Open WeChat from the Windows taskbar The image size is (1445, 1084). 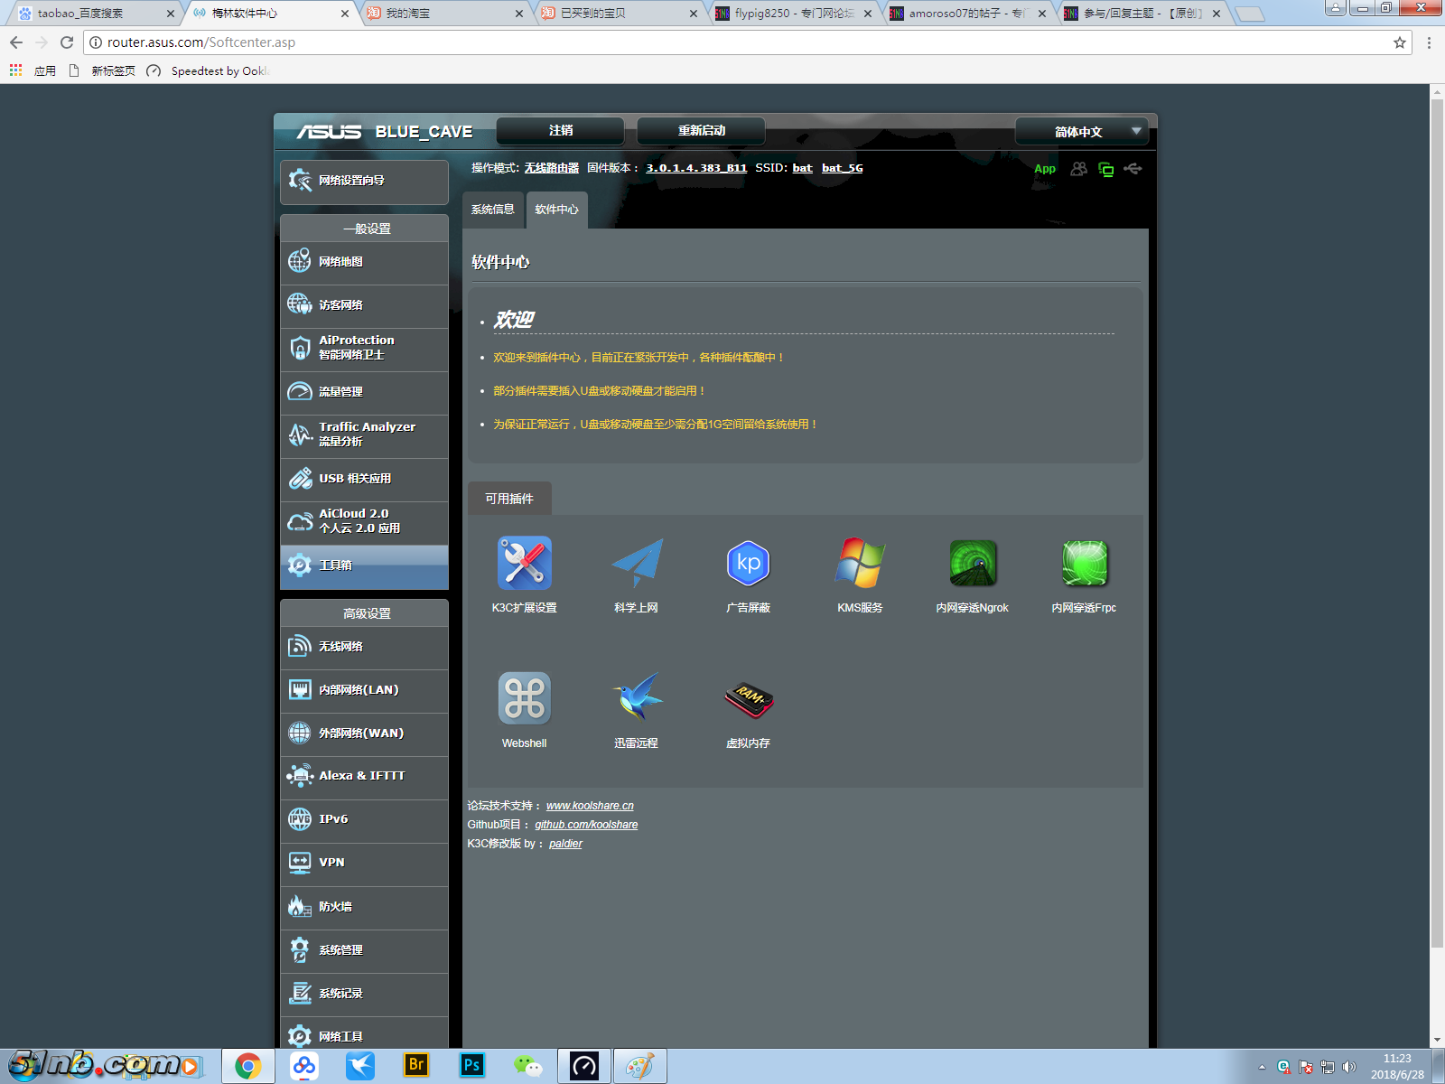coord(527,1067)
